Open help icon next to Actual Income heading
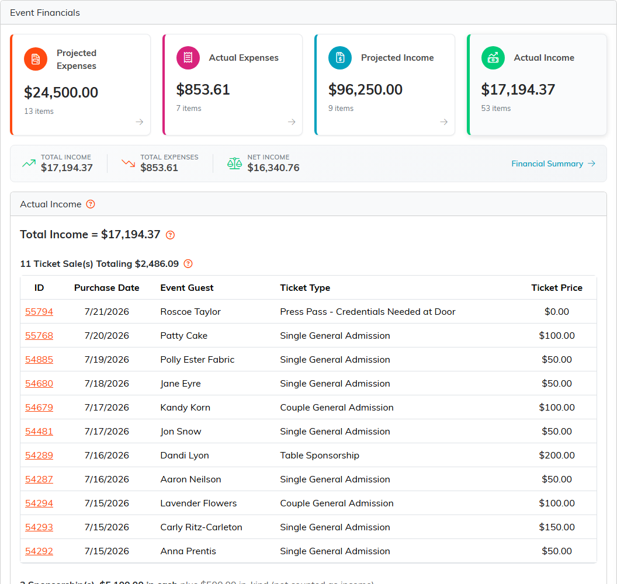Screen dimensions: 617x584 (91, 204)
